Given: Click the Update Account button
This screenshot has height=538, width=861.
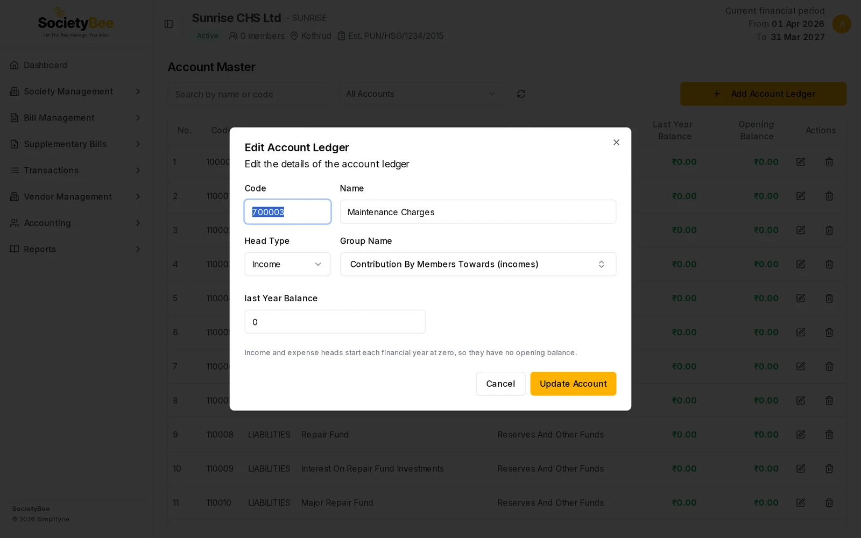Looking at the screenshot, I should (x=573, y=384).
